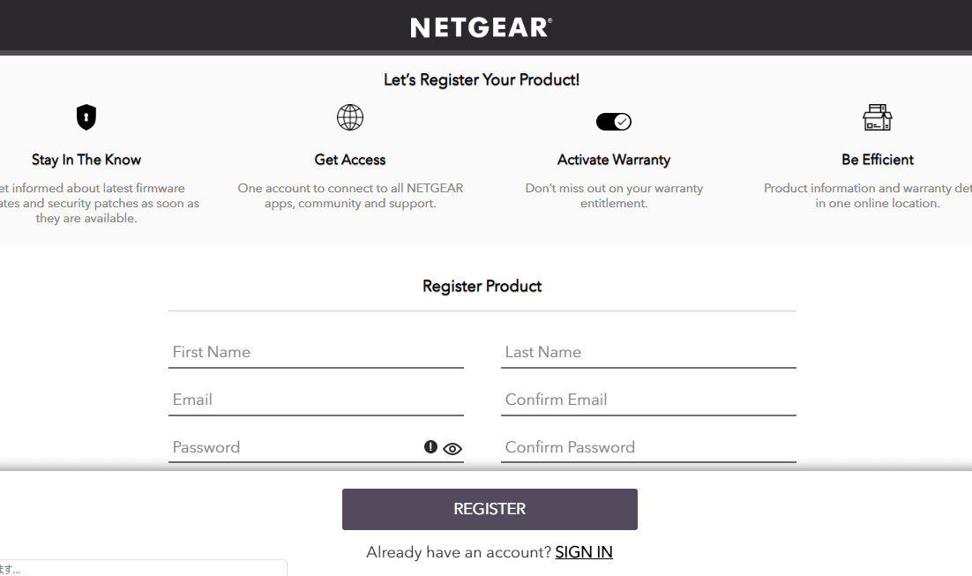
Task: Select the Confirm Password field
Action: [648, 447]
